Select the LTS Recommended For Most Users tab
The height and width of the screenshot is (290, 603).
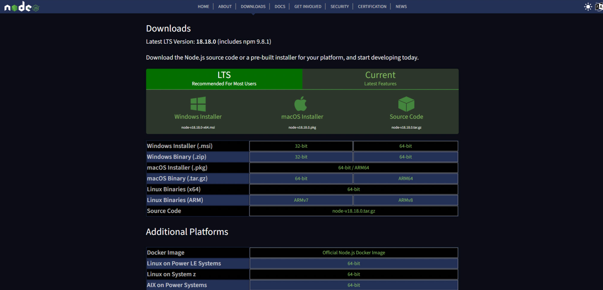[224, 79]
